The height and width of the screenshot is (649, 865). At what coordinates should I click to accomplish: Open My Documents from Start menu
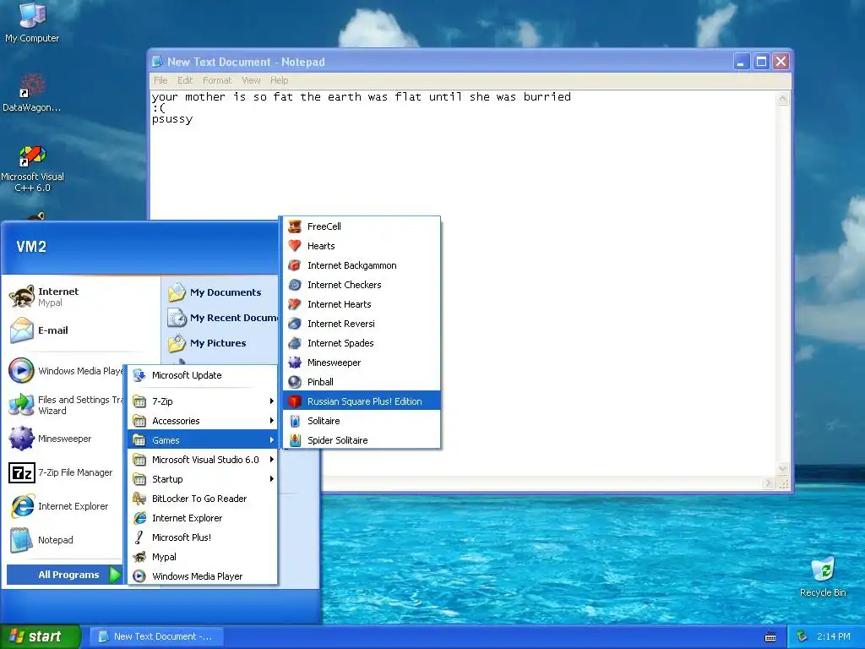222,292
